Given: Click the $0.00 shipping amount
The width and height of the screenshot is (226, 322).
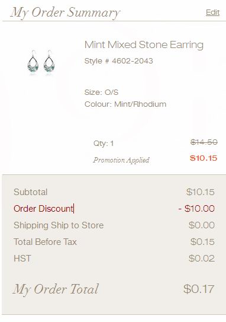Looking at the screenshot, I should pyautogui.click(x=202, y=225).
